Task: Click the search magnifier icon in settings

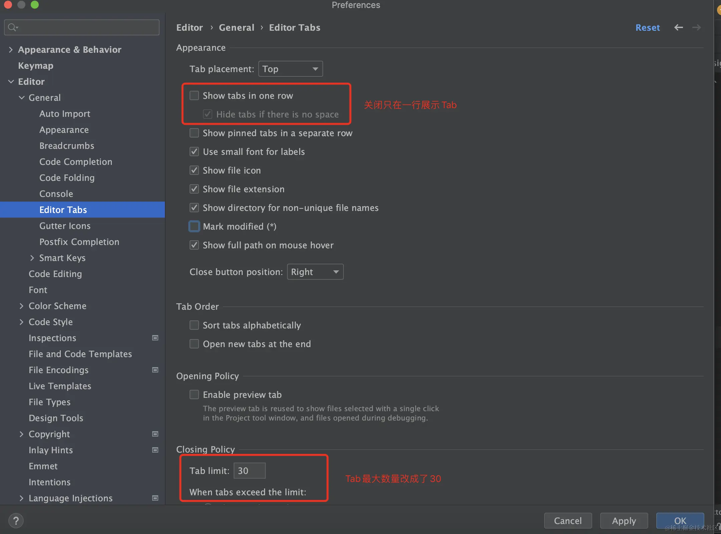Action: pyautogui.click(x=13, y=27)
